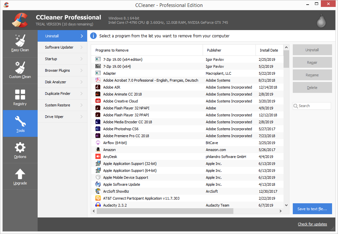Click inside the Search field
Viewport: 338px width, 234px height.
point(312,106)
